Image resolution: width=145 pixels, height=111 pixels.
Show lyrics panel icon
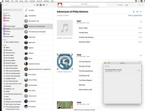pos(139,5)
